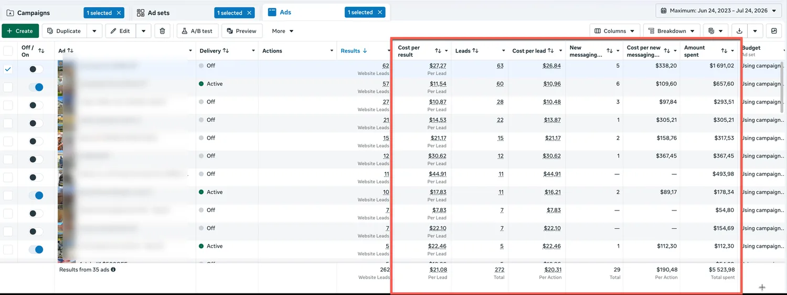This screenshot has width=787, height=295.
Task: Sort by Cost per lead arrows
Action: point(551,51)
